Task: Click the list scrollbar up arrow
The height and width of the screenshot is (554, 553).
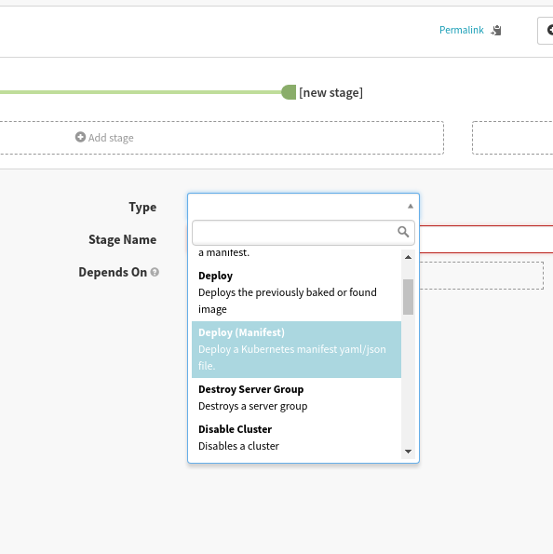Action: click(408, 257)
